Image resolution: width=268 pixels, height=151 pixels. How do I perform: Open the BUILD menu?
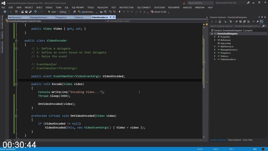tap(39, 7)
